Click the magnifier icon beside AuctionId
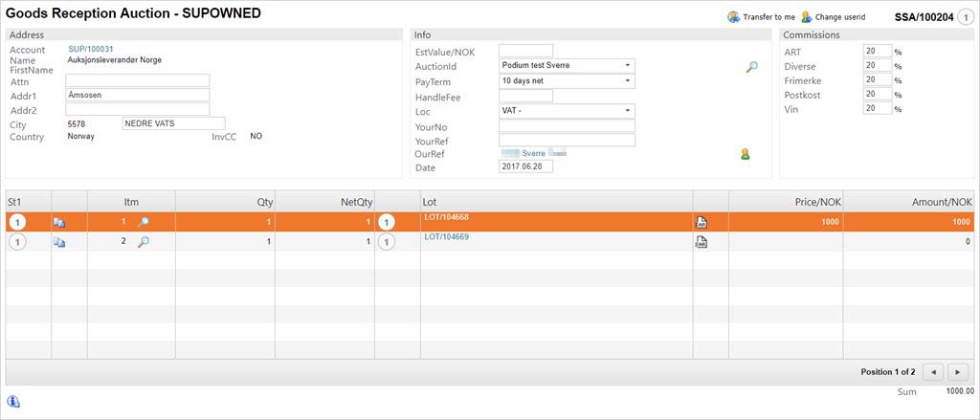Screen dimensions: 980x420 coord(752,67)
